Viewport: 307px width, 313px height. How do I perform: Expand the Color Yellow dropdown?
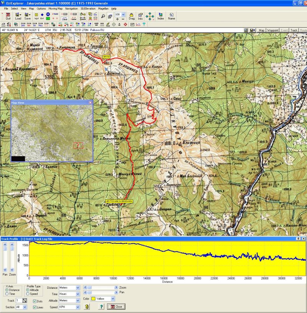tap(112, 298)
